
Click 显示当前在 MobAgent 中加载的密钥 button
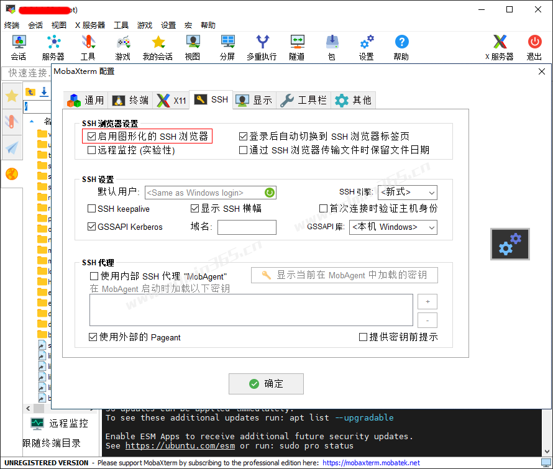tap(344, 275)
